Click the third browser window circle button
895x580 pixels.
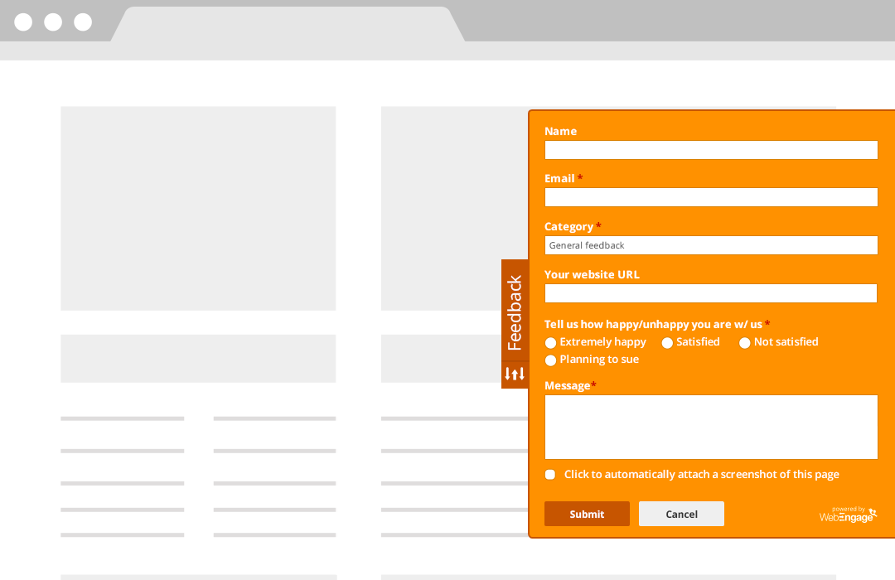(83, 22)
